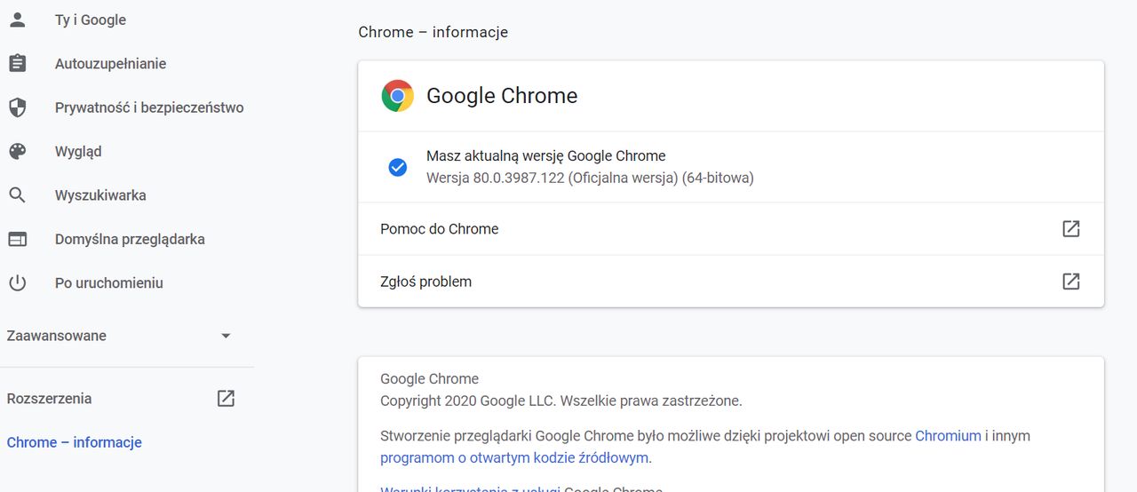
Task: Expand the Zaawansowane section arrow
Action: click(x=226, y=336)
